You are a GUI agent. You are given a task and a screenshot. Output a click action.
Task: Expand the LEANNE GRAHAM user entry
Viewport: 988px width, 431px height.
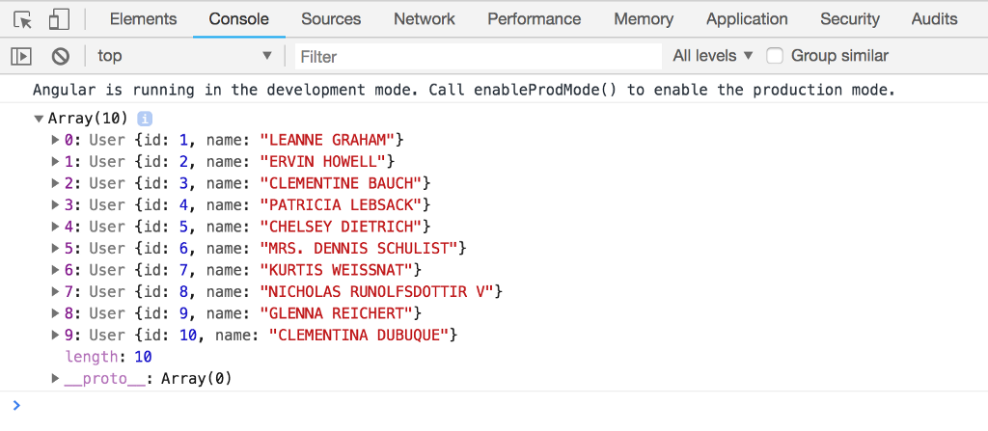(x=55, y=140)
